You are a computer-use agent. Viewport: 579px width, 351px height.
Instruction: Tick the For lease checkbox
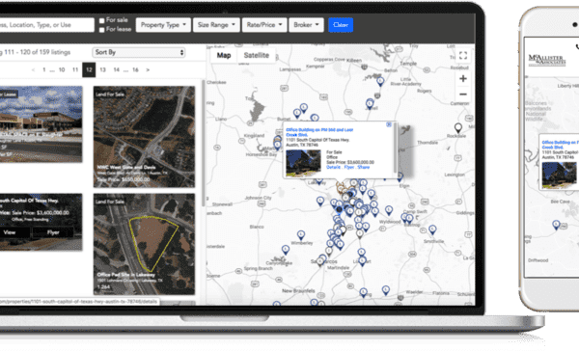click(x=102, y=30)
